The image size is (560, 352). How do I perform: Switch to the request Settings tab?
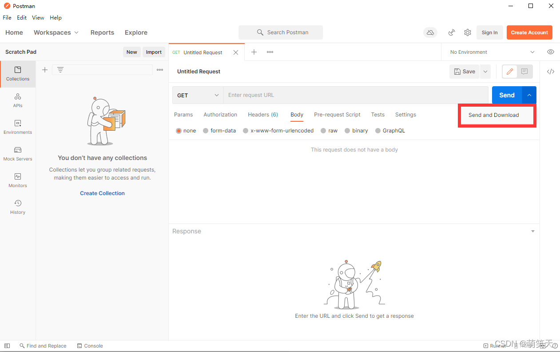[406, 115]
